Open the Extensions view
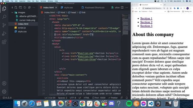 (4, 42)
